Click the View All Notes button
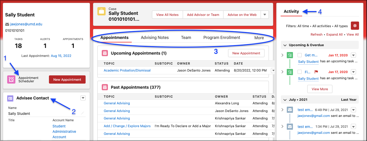The height and width of the screenshot is (141, 367). coord(167,15)
